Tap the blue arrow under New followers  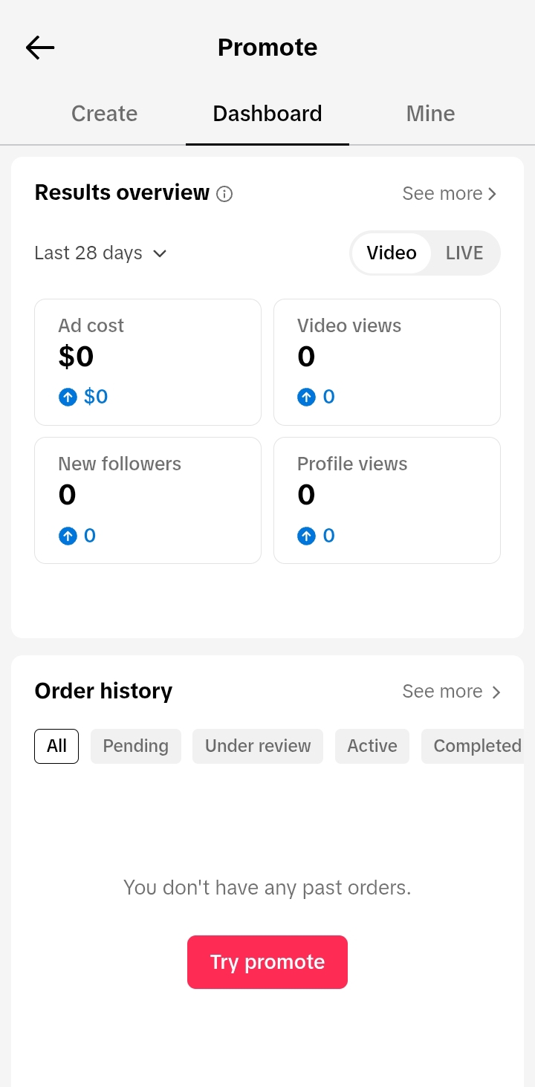[68, 536]
